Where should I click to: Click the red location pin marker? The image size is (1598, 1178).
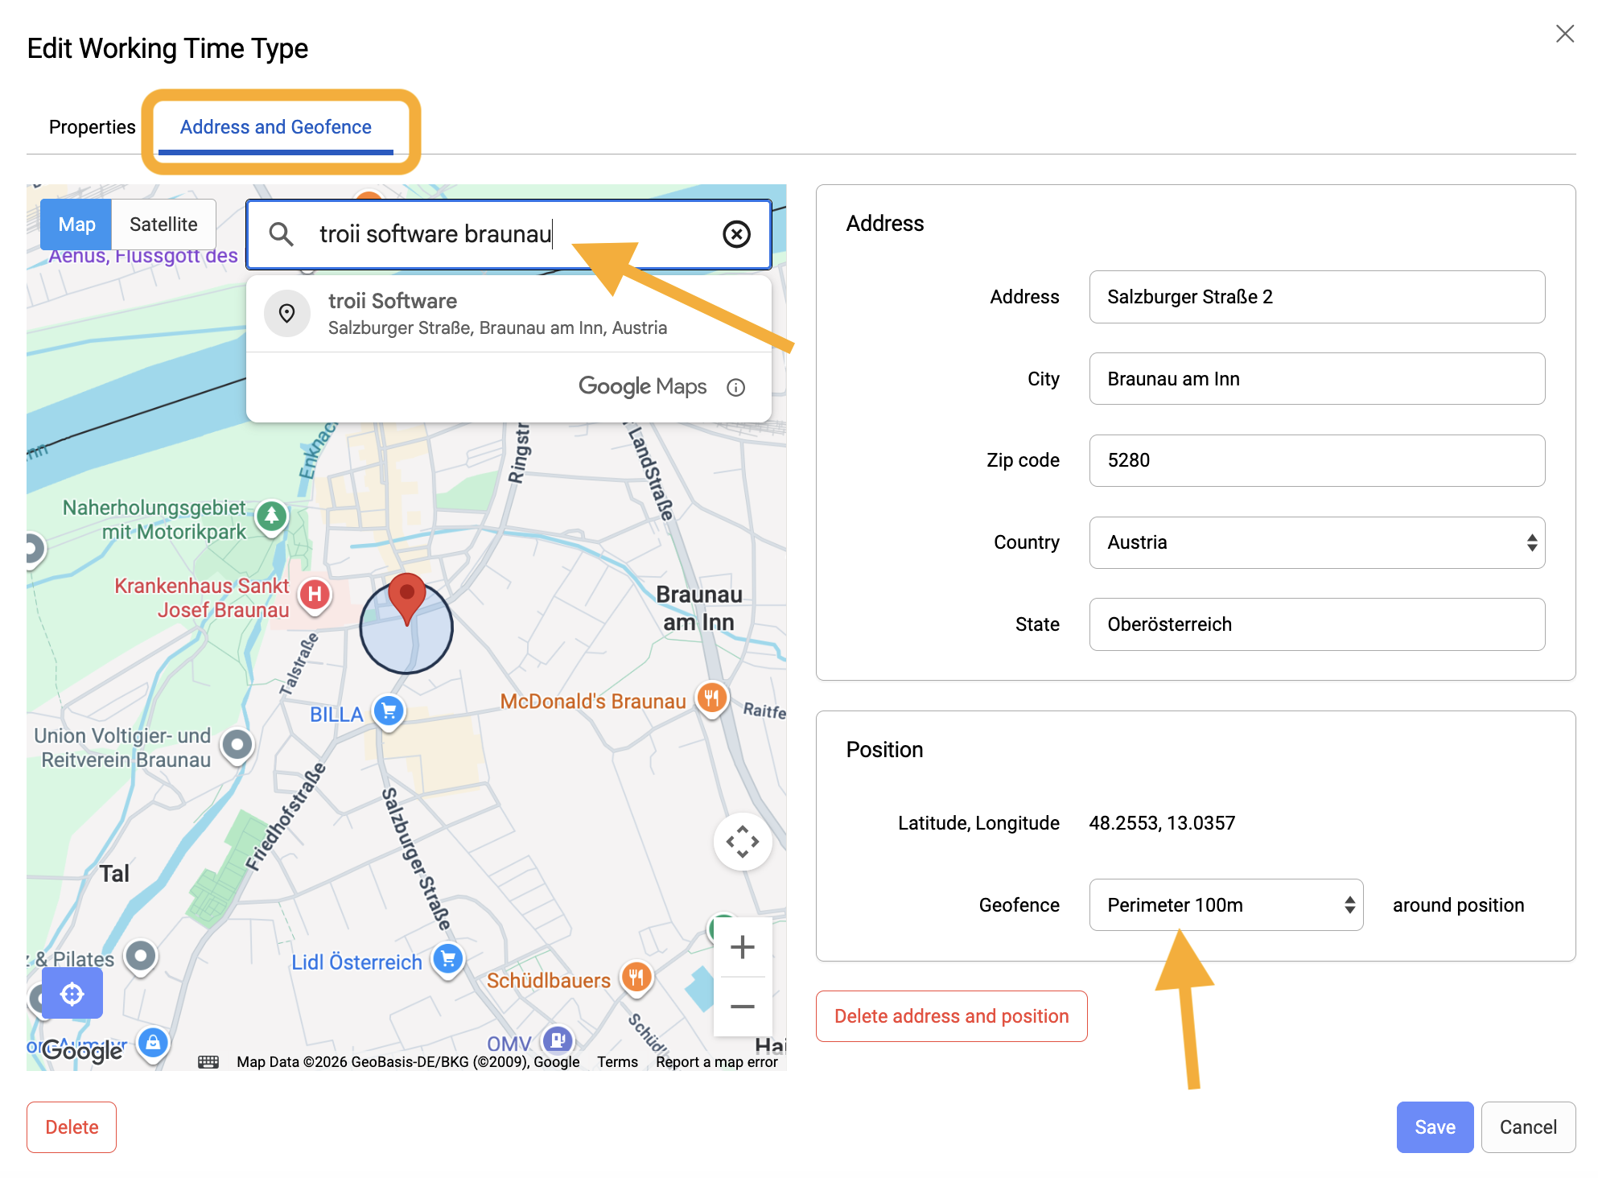407,598
